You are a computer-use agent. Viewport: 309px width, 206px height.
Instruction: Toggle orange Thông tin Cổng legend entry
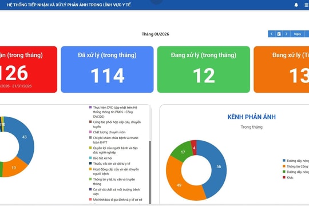(x=296, y=167)
